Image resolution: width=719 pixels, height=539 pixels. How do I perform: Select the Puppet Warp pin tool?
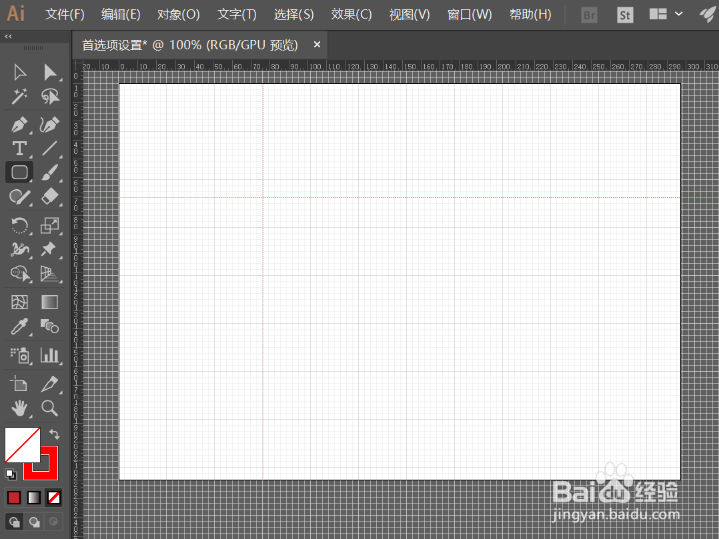point(49,249)
